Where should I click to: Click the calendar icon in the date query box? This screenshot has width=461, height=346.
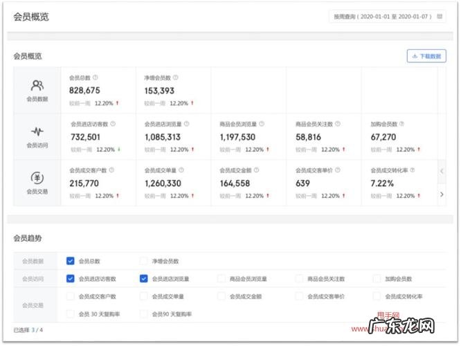tap(440, 17)
